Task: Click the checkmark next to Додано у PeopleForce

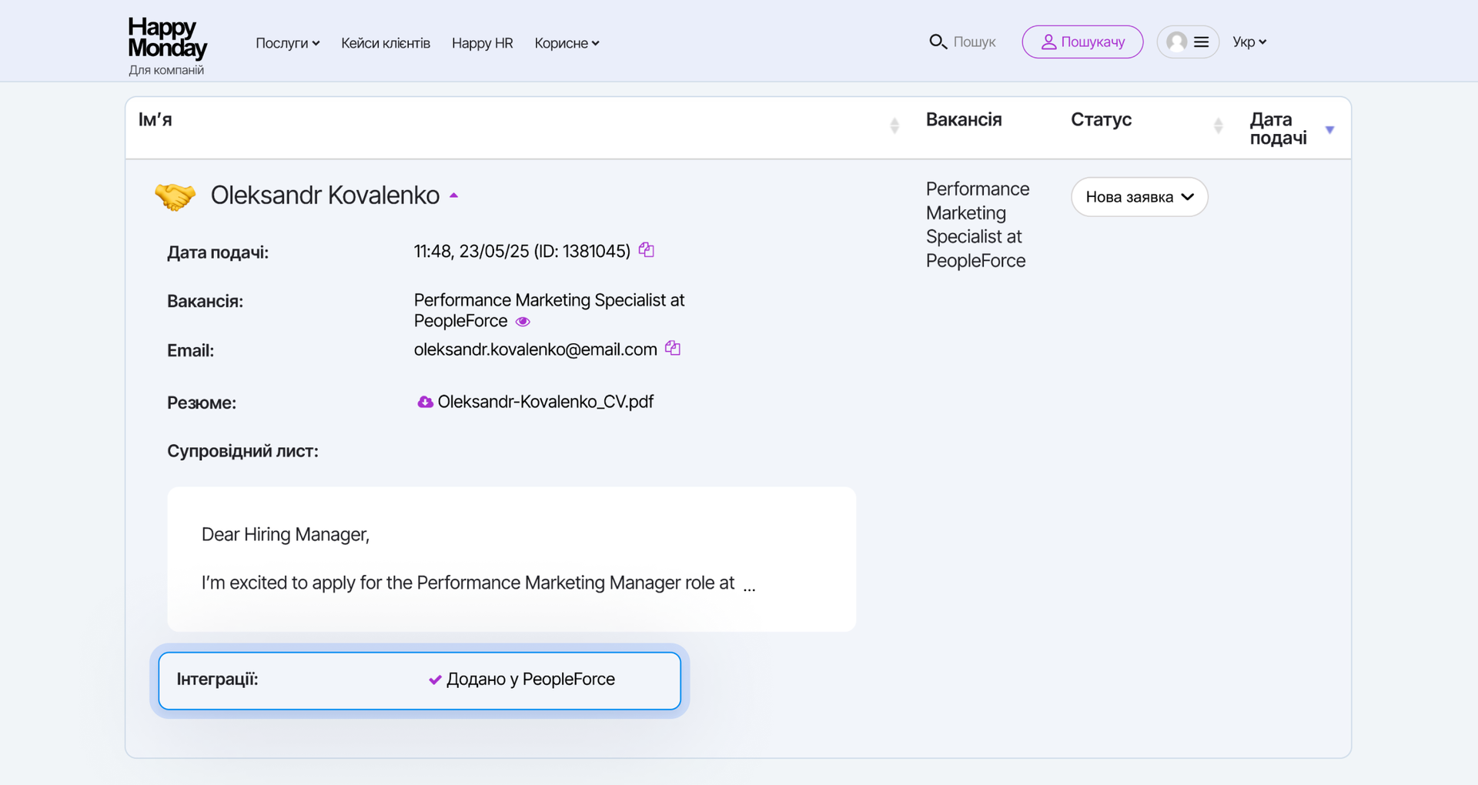Action: click(x=435, y=680)
